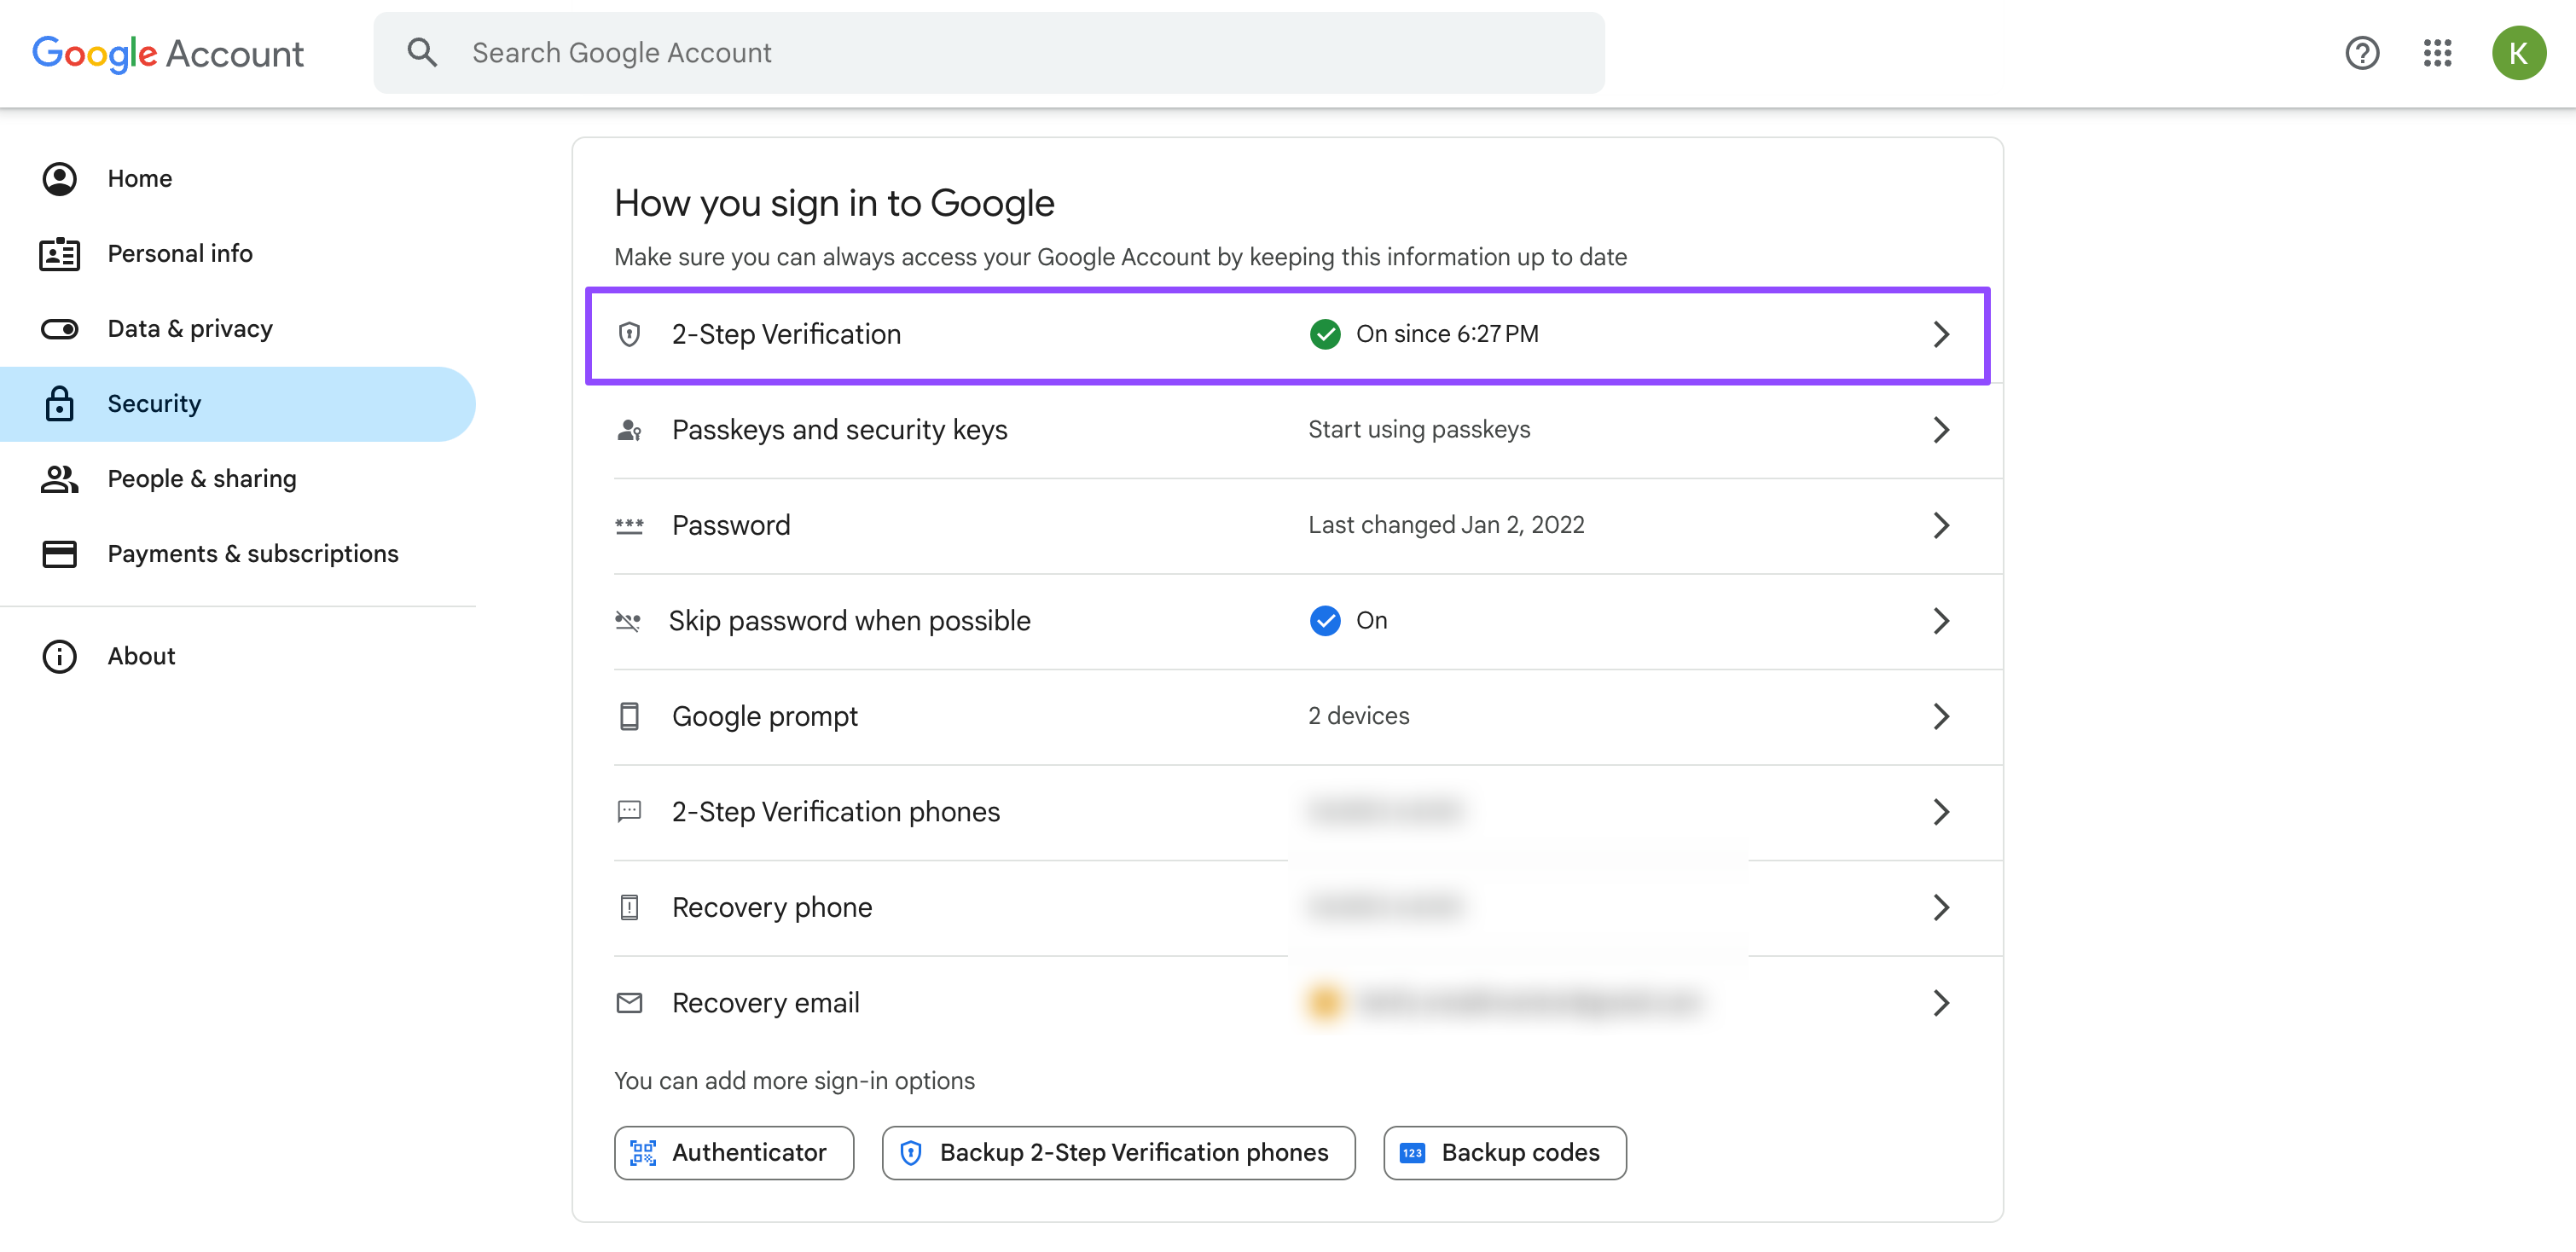Click the lock icon next to Security
This screenshot has width=2576, height=1252.
pyautogui.click(x=60, y=404)
